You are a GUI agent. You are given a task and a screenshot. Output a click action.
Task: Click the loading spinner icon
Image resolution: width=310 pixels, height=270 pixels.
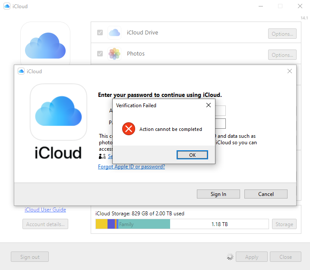230,257
